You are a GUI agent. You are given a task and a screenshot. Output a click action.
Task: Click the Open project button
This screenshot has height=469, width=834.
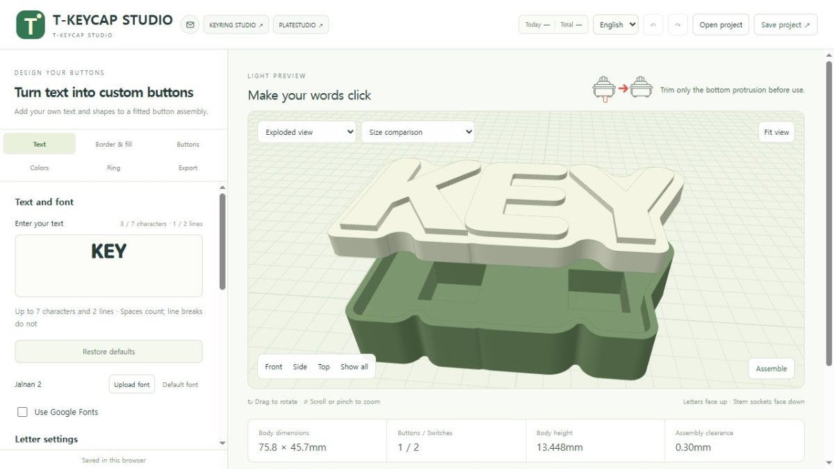click(x=721, y=25)
